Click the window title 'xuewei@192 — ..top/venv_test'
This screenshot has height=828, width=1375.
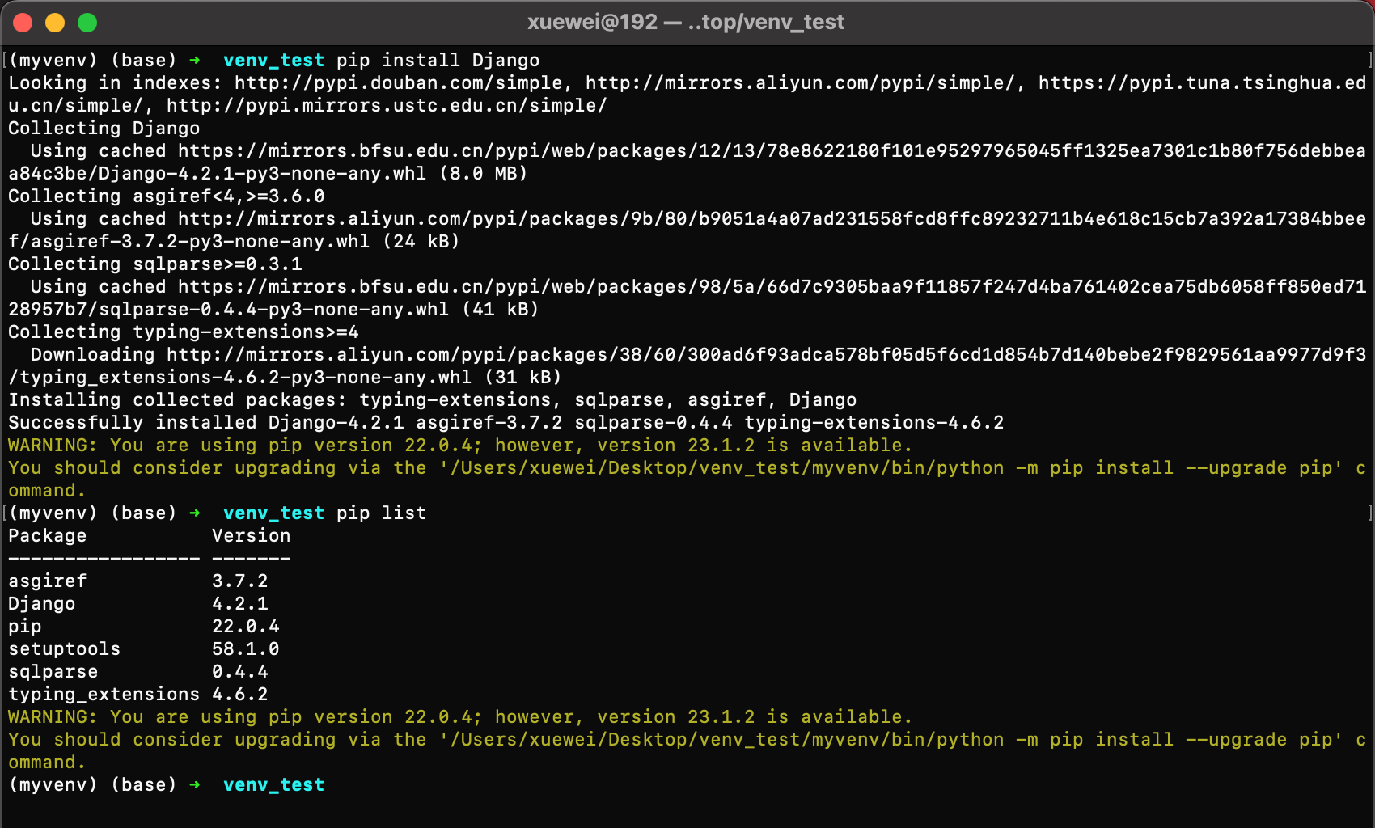pos(686,22)
